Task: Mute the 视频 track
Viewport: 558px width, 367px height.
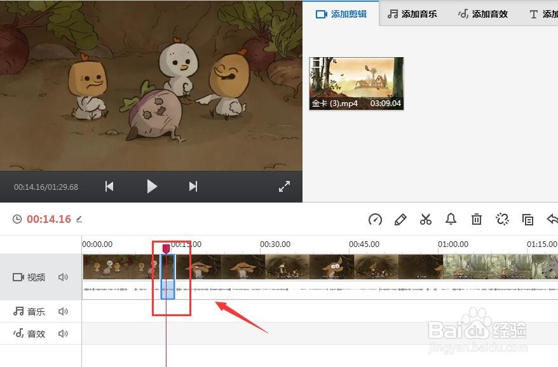Action: [x=63, y=277]
